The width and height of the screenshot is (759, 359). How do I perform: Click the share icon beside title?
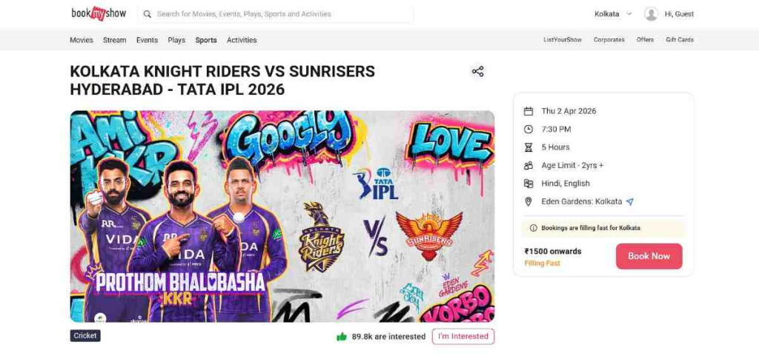477,71
